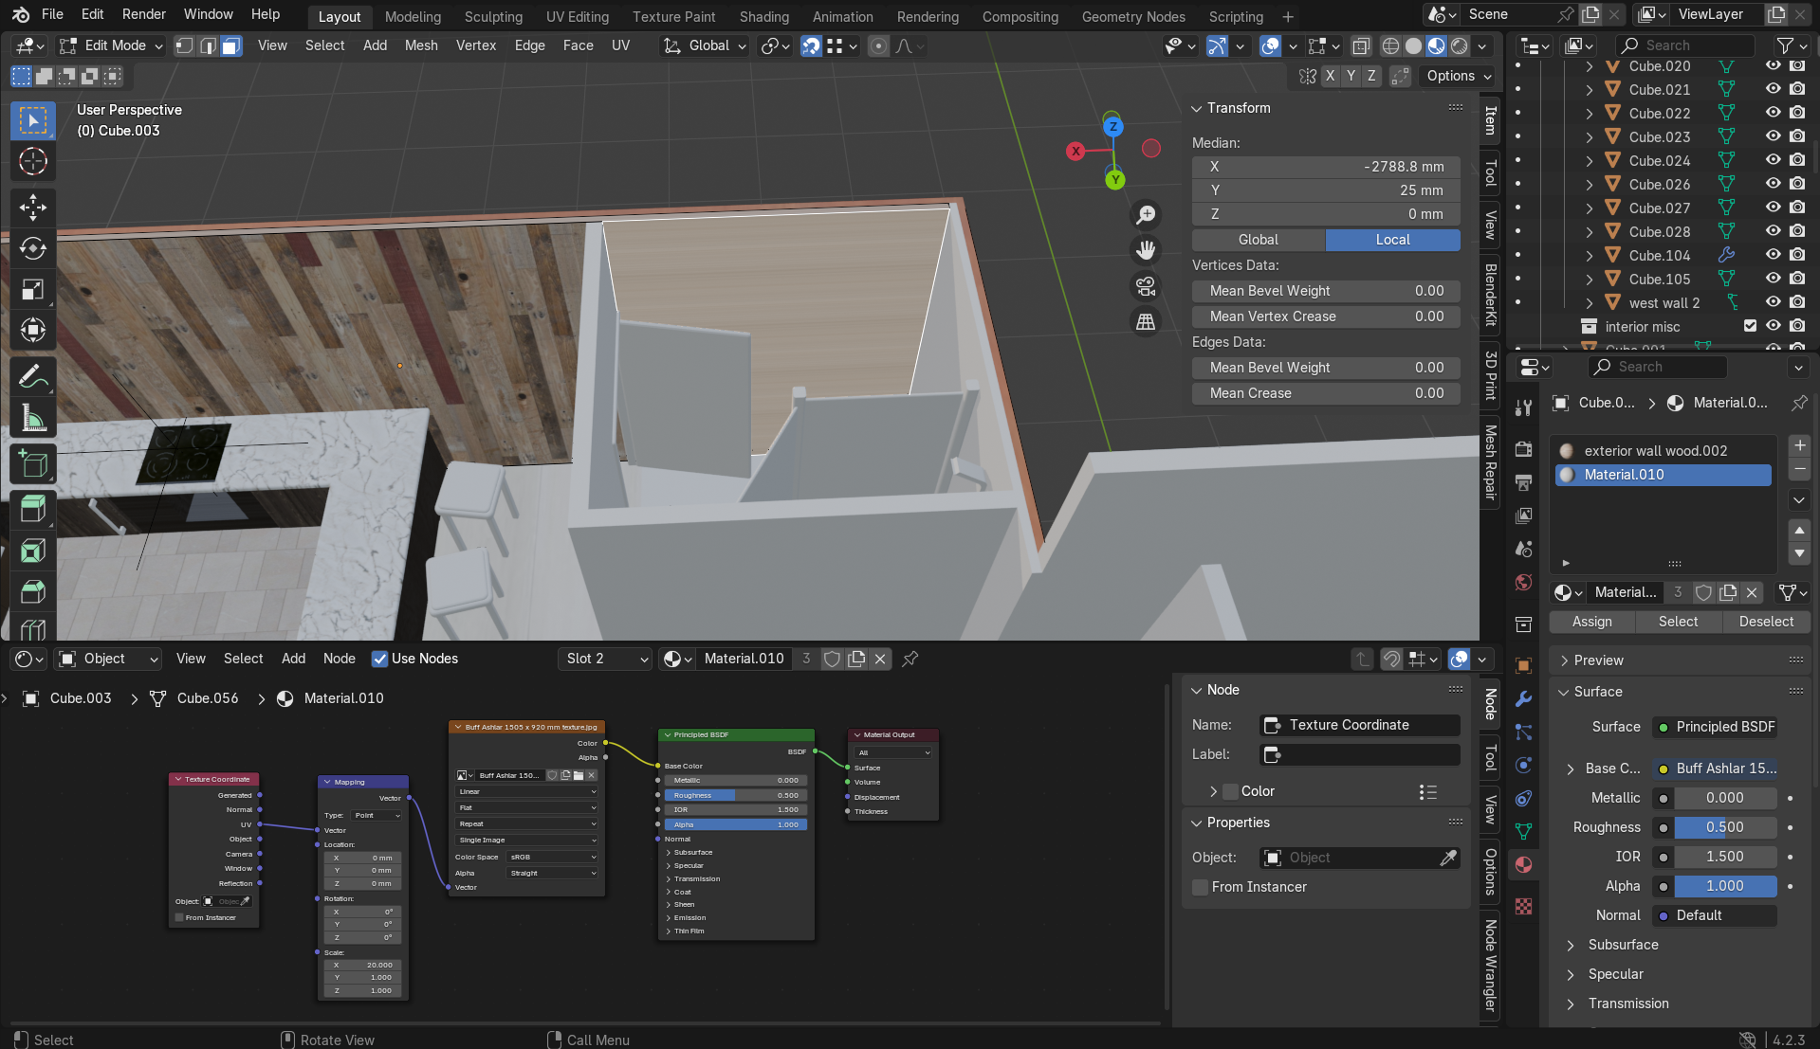
Task: Activate the Move tool
Action: tap(33, 207)
